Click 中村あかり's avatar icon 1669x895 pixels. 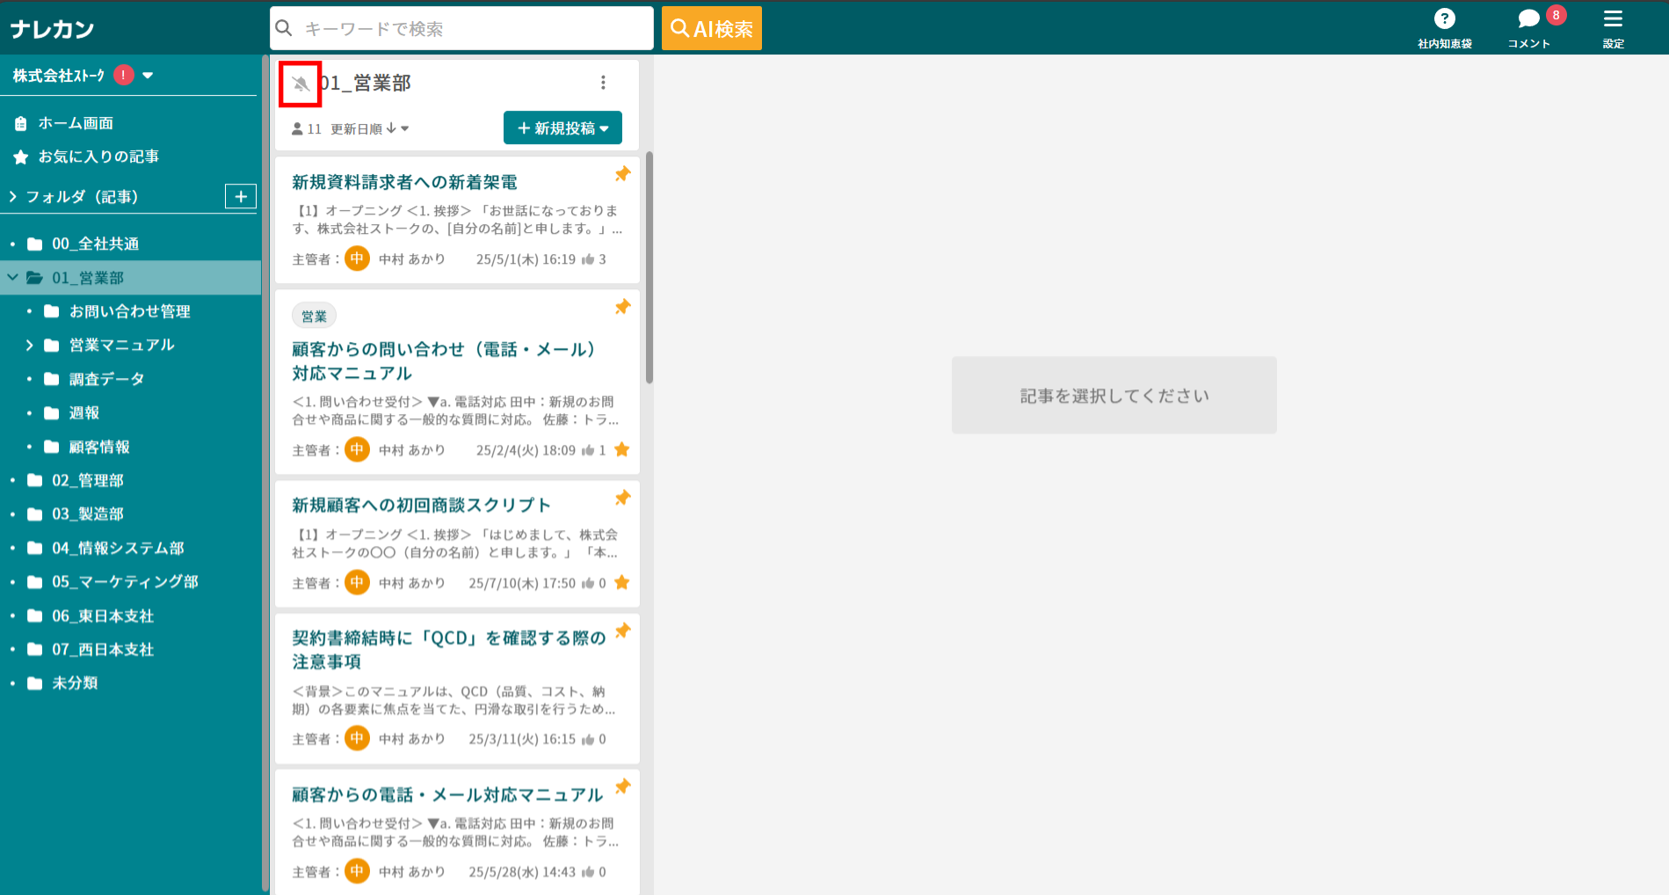[x=357, y=258]
